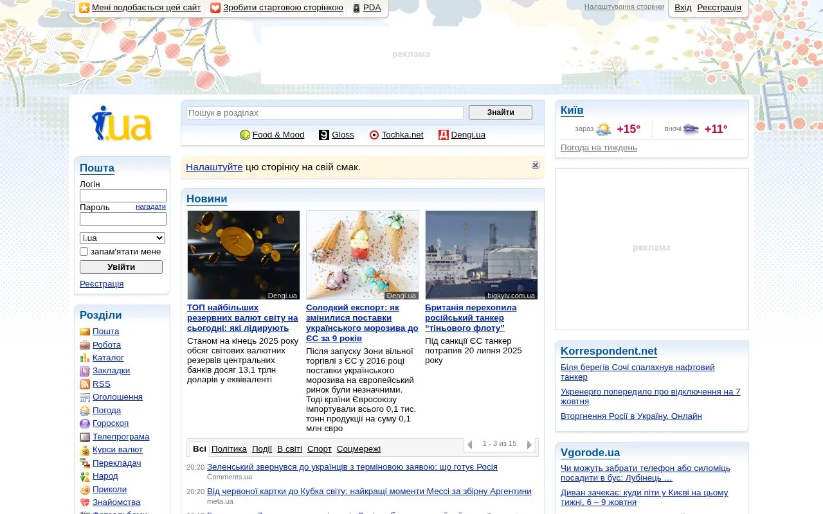Open 'Зеленський звернувся до українців' news link
823x514 pixels.
(352, 467)
